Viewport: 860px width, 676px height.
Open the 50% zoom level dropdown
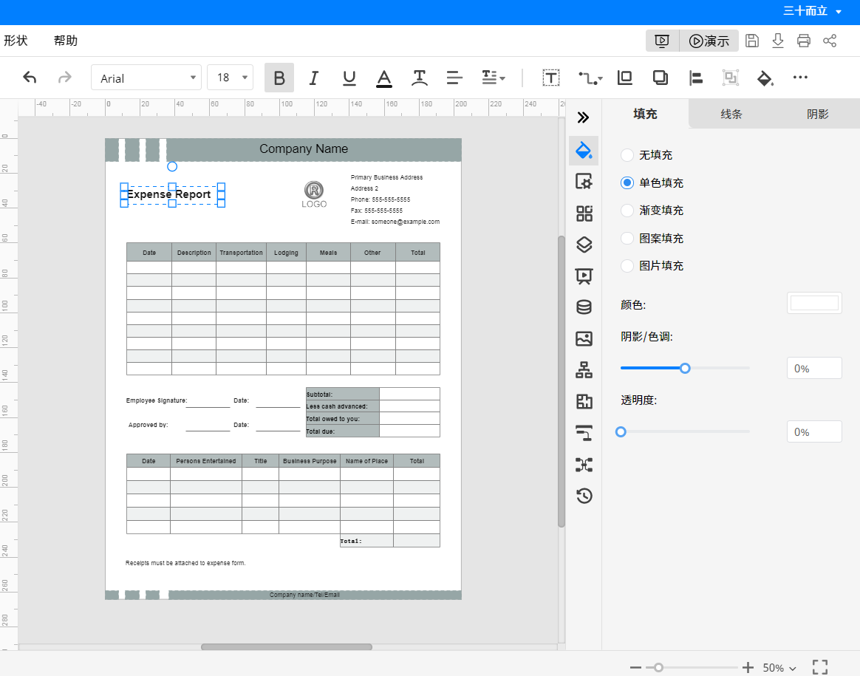(x=779, y=668)
